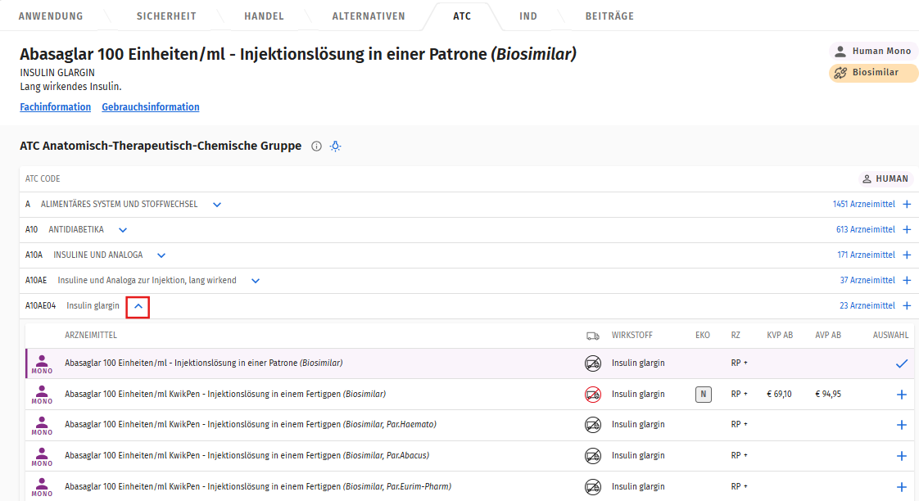This screenshot has height=501, width=919.
Task: Click the RZ column header
Action: pyautogui.click(x=736, y=335)
